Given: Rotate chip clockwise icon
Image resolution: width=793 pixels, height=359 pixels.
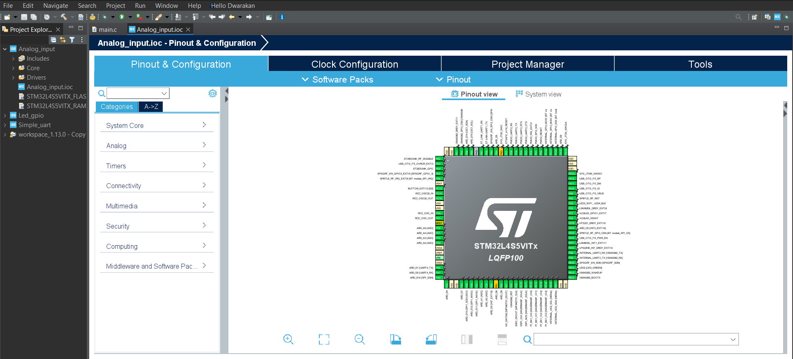Looking at the screenshot, I should 396,339.
